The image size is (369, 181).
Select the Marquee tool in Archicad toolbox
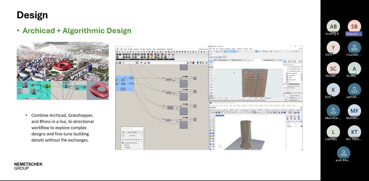211,64
